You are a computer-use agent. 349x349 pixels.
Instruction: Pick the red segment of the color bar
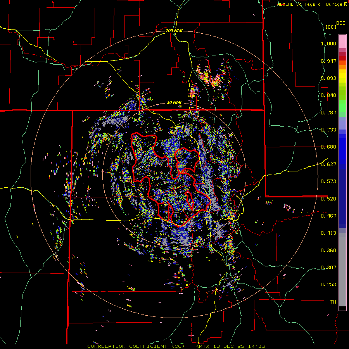[342, 58]
